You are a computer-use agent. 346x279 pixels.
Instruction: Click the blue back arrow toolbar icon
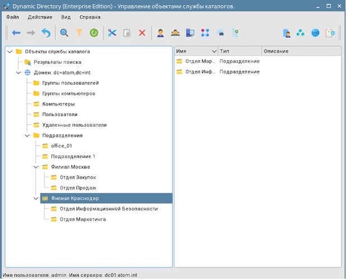click(x=16, y=33)
